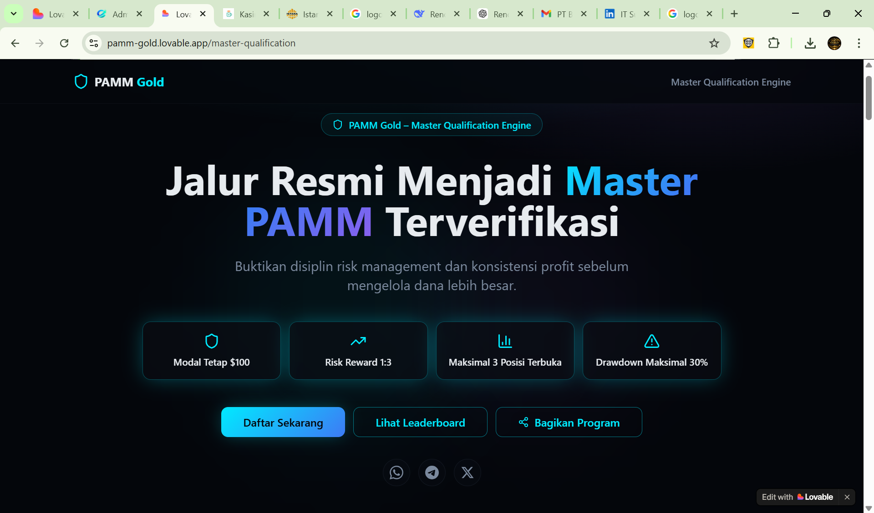Viewport: 874px width, 513px height.
Task: Click the shield icon in the Master Qualification Engine badge
Action: pyautogui.click(x=338, y=125)
